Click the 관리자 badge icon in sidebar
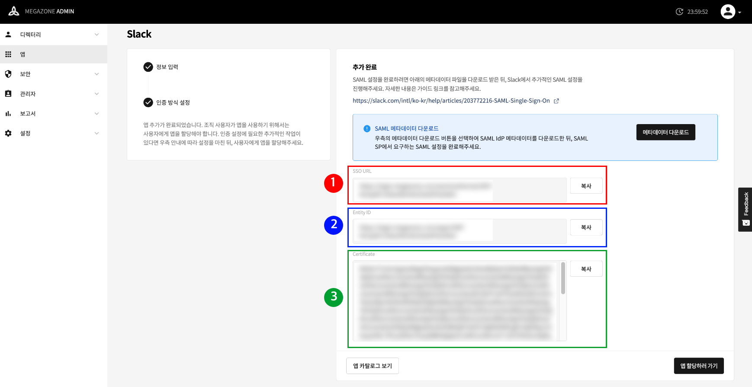Screen dimensions: 752x387 click(x=8, y=94)
